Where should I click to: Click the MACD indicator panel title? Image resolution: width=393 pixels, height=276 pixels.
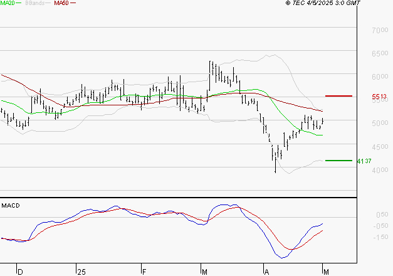coord(10,205)
